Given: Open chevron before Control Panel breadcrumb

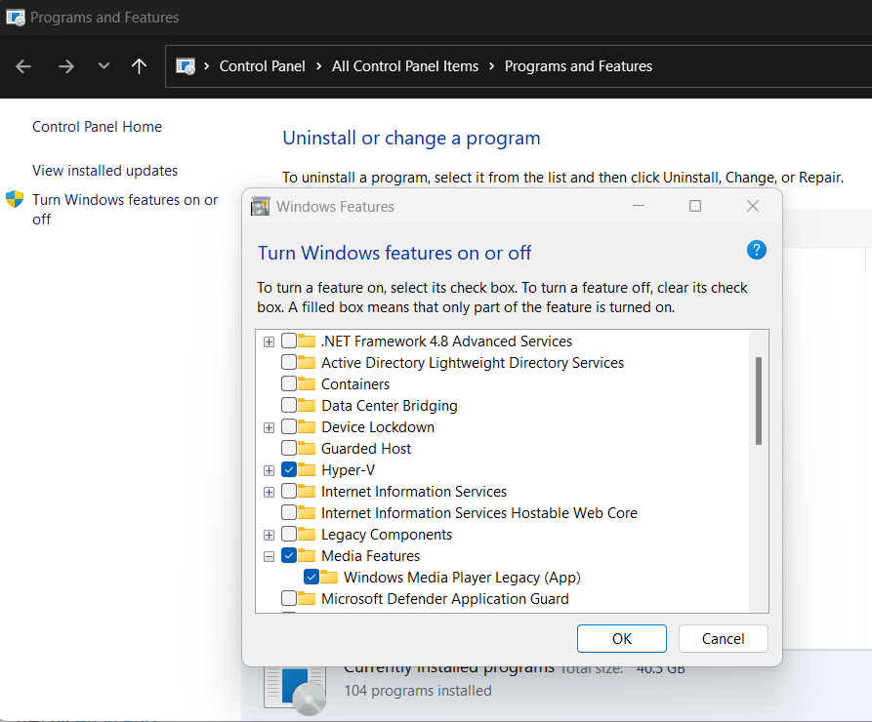Looking at the screenshot, I should point(206,66).
